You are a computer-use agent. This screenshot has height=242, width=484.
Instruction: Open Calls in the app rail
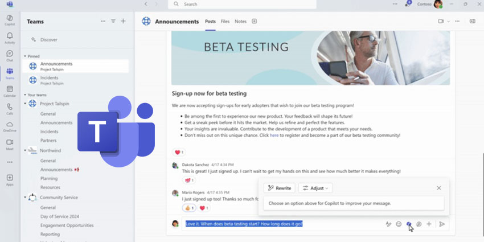click(10, 109)
